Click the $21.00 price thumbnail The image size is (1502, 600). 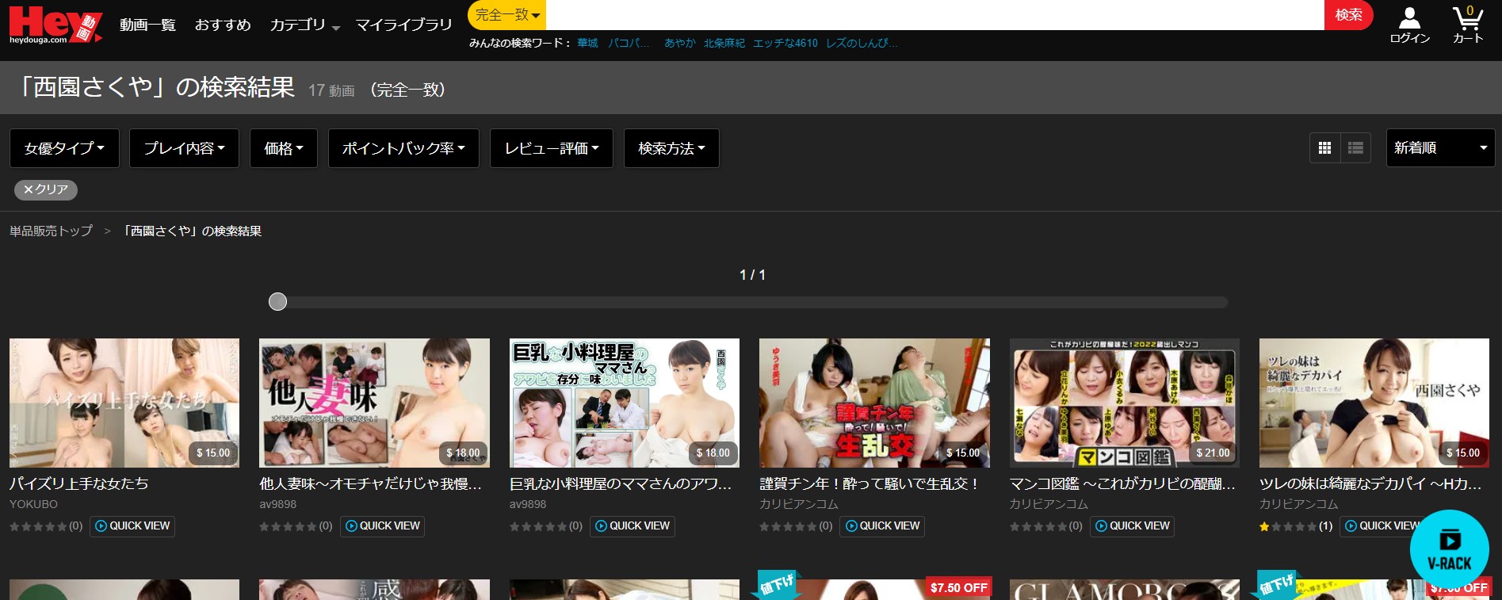(x=1124, y=403)
